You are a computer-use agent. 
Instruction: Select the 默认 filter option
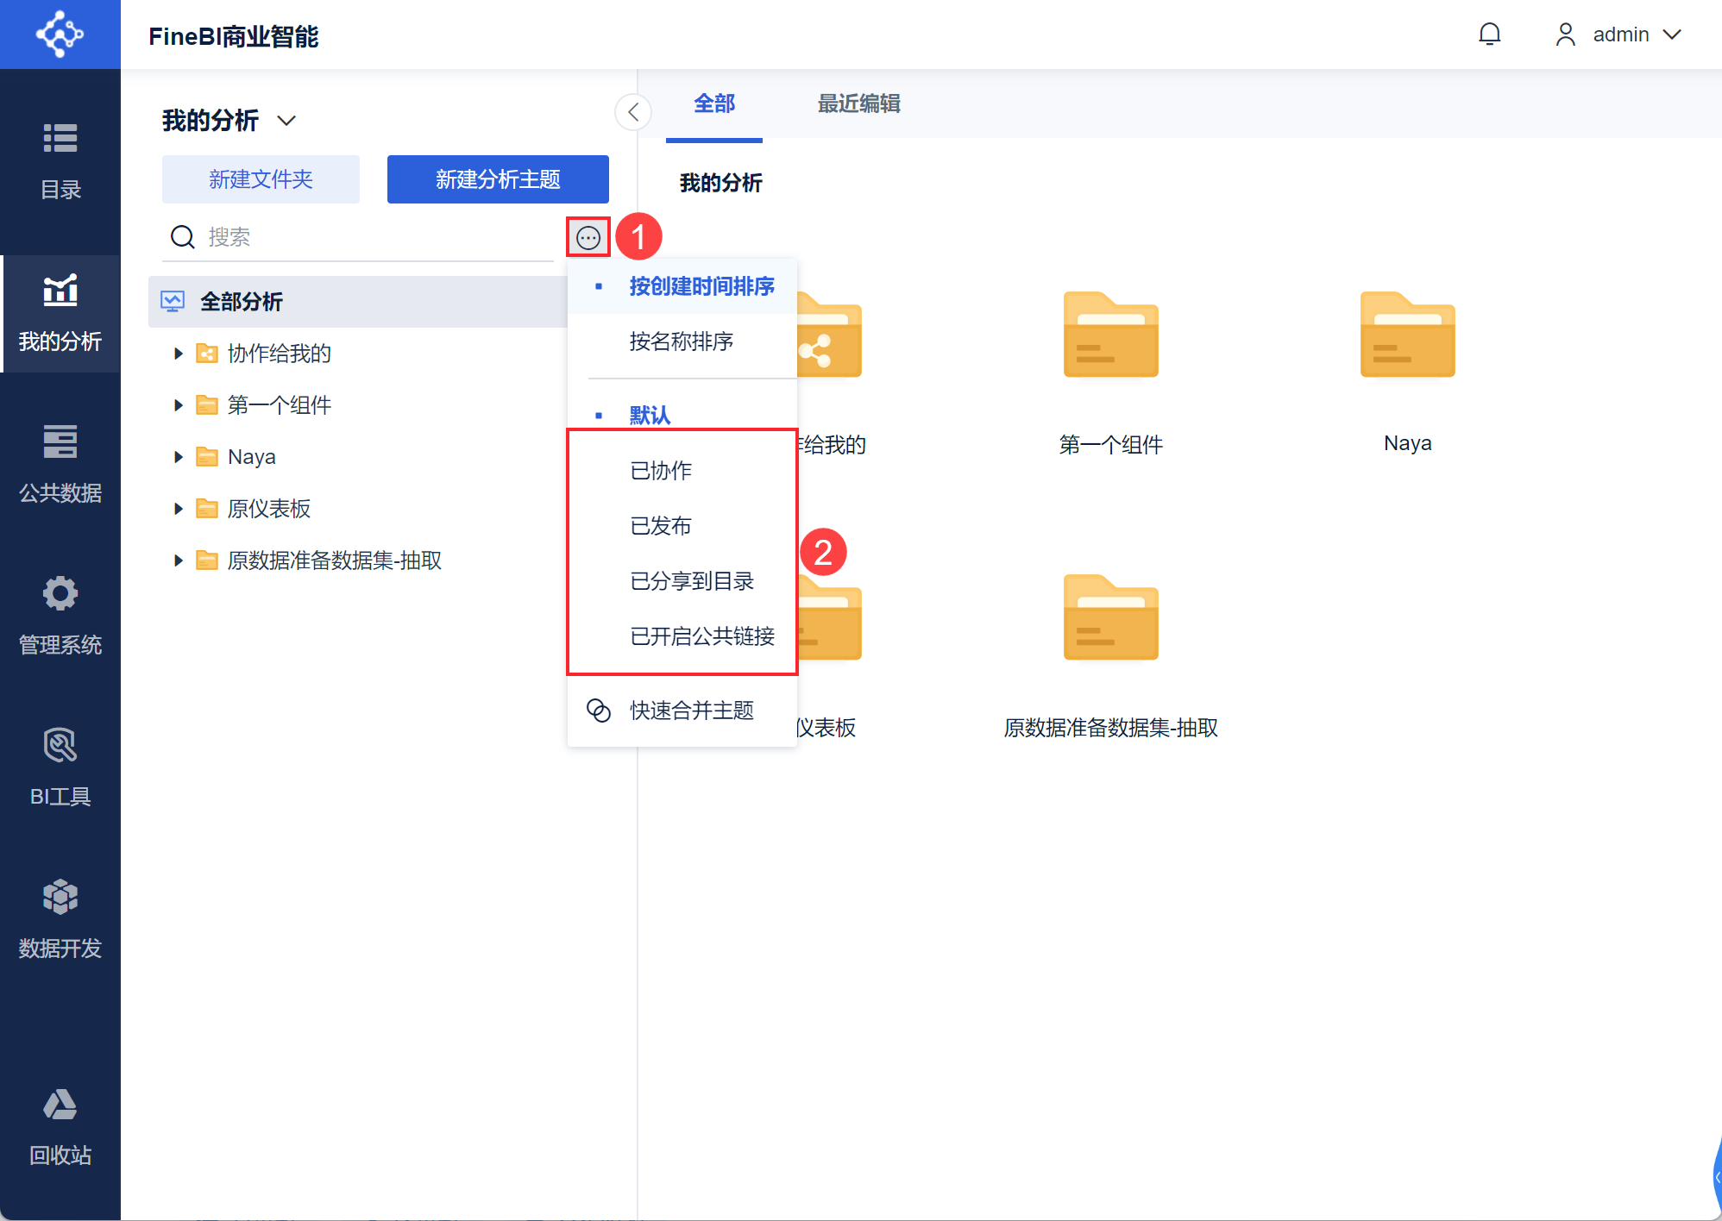(682, 415)
